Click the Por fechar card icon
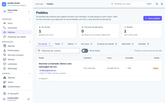165x103 pixels. click(40, 27)
